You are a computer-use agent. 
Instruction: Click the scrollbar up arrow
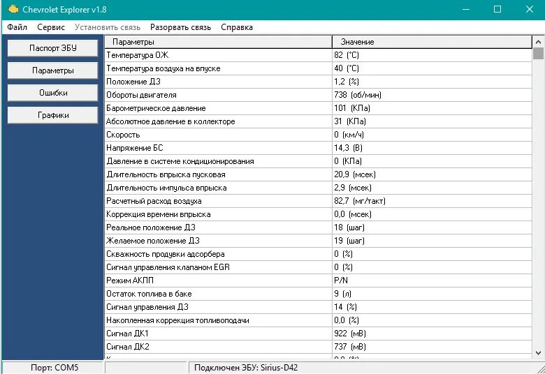tap(539, 42)
